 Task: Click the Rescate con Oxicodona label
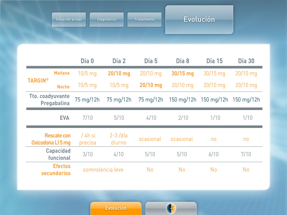51,139
